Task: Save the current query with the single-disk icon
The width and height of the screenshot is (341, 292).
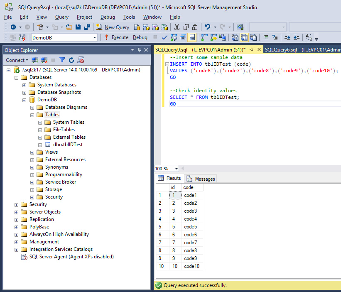Action: coord(78,27)
